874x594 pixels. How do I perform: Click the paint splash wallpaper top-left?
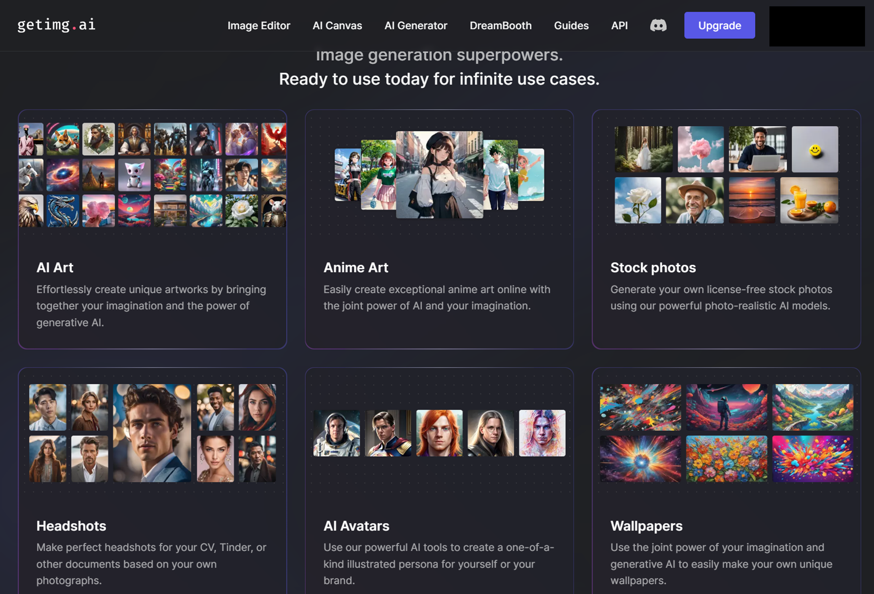[640, 407]
